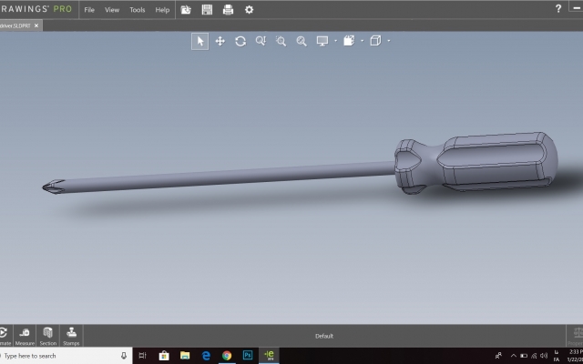Open the File menu
This screenshot has width=583, height=364.
click(x=89, y=10)
